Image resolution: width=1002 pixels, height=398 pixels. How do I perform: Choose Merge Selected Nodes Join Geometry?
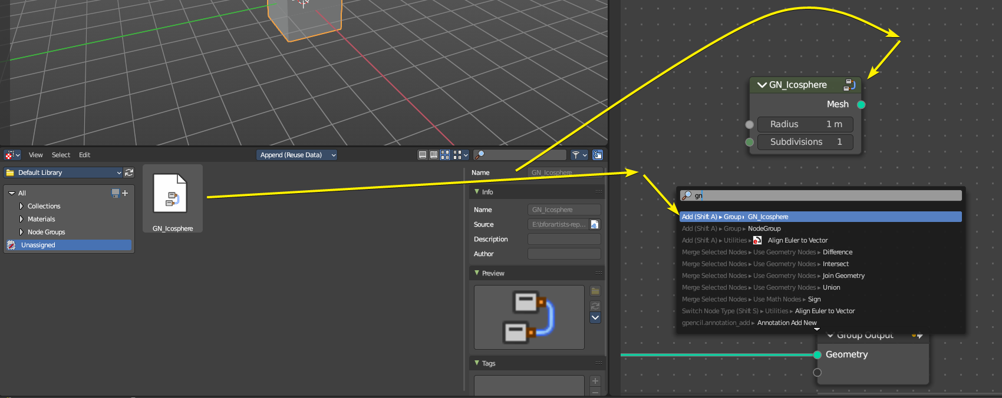[820, 276]
